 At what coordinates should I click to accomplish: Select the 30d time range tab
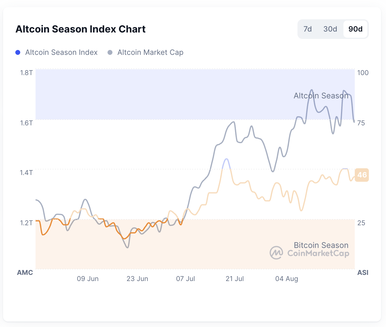pyautogui.click(x=330, y=29)
